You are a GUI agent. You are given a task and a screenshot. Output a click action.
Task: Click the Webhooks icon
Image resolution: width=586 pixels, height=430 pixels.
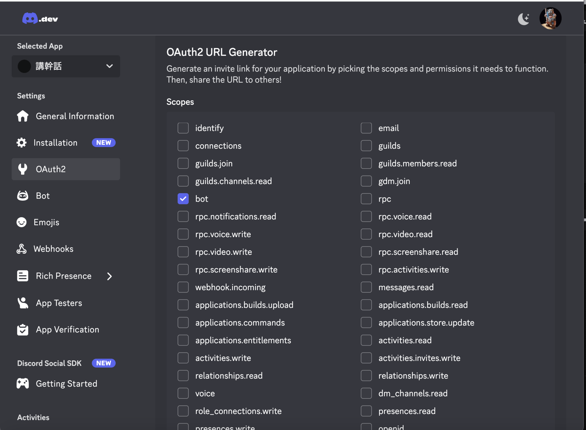(22, 249)
